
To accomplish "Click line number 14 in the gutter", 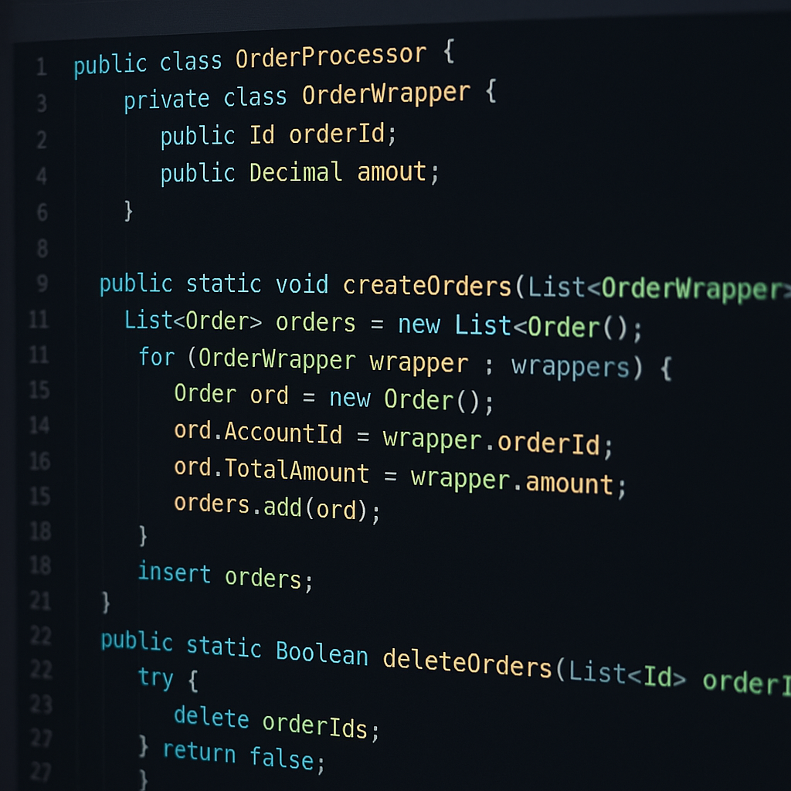I will pyautogui.click(x=40, y=426).
